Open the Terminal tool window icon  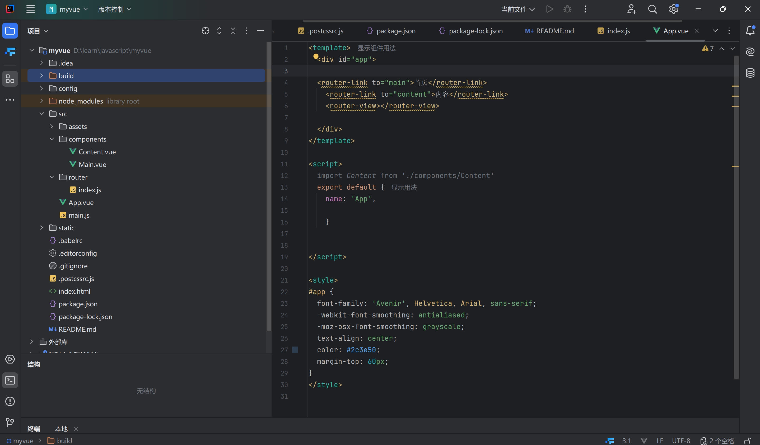[10, 380]
